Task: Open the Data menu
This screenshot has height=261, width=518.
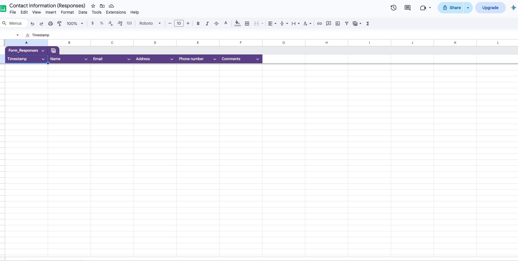Action: (83, 12)
